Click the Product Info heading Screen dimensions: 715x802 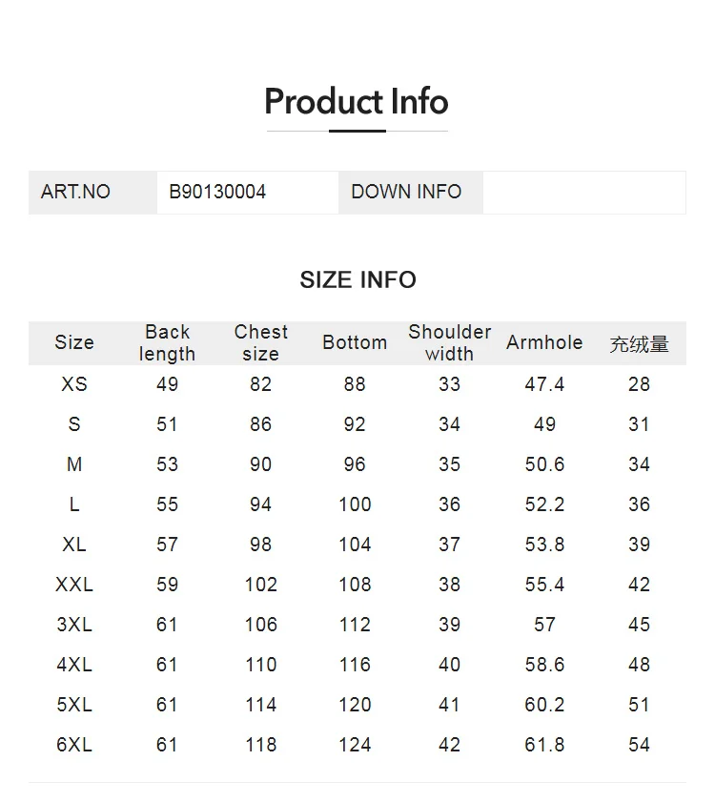pyautogui.click(x=357, y=101)
